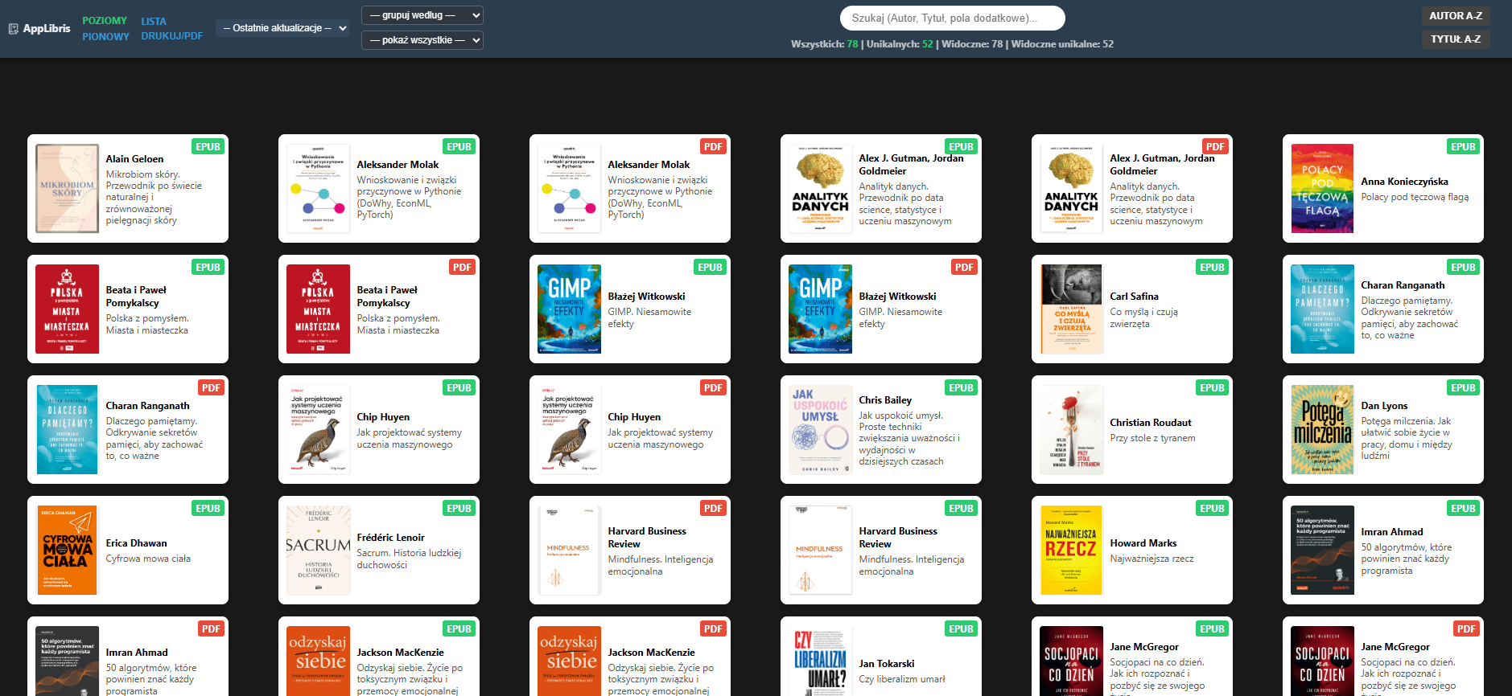
Task: Open Czy liberalizm umarł cover
Action: (820, 661)
